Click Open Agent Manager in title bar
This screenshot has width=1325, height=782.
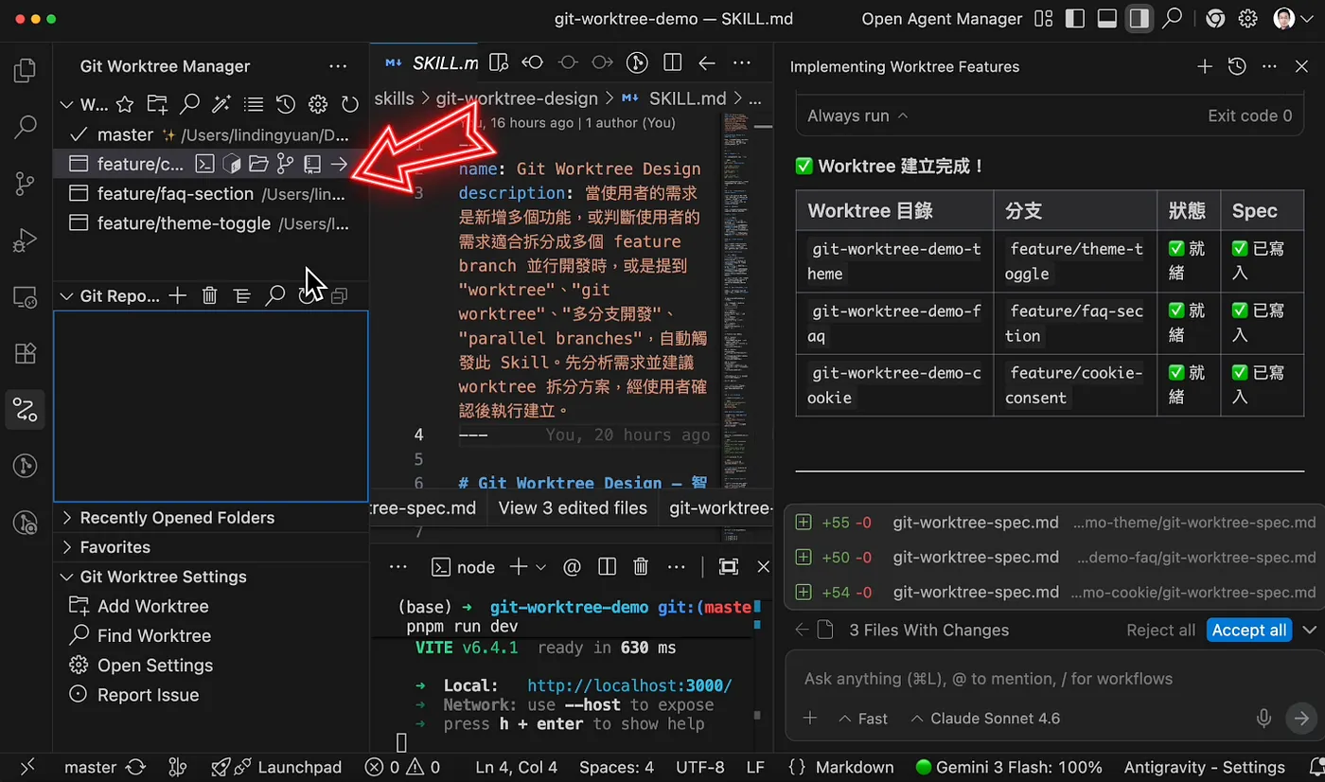click(942, 19)
